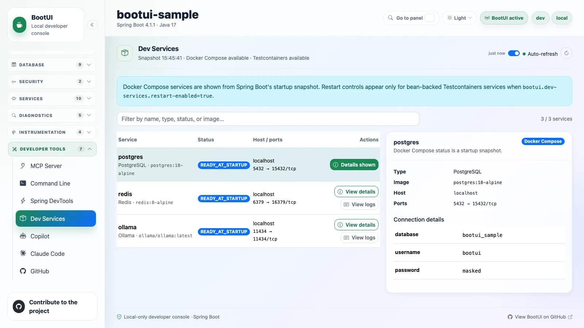Click the Claude Code starburst icon
The width and height of the screenshot is (584, 328).
tap(23, 253)
